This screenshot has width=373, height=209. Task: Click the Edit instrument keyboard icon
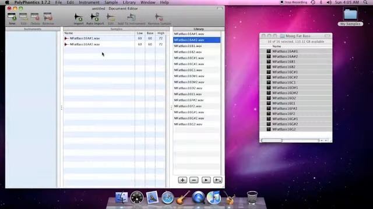tap(23, 17)
